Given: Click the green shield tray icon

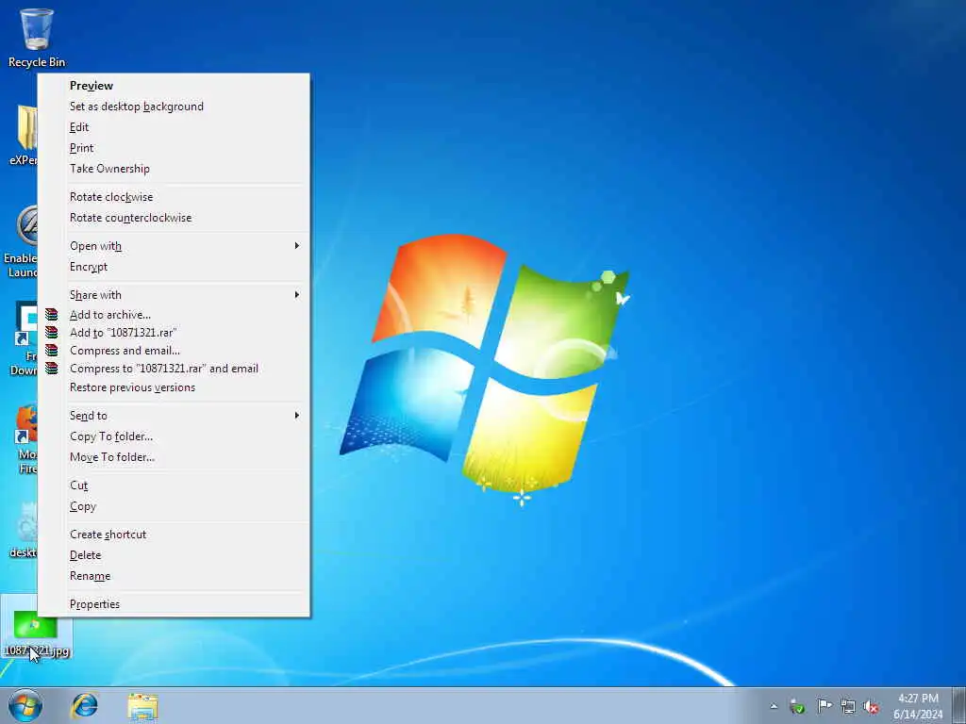Looking at the screenshot, I should (797, 707).
